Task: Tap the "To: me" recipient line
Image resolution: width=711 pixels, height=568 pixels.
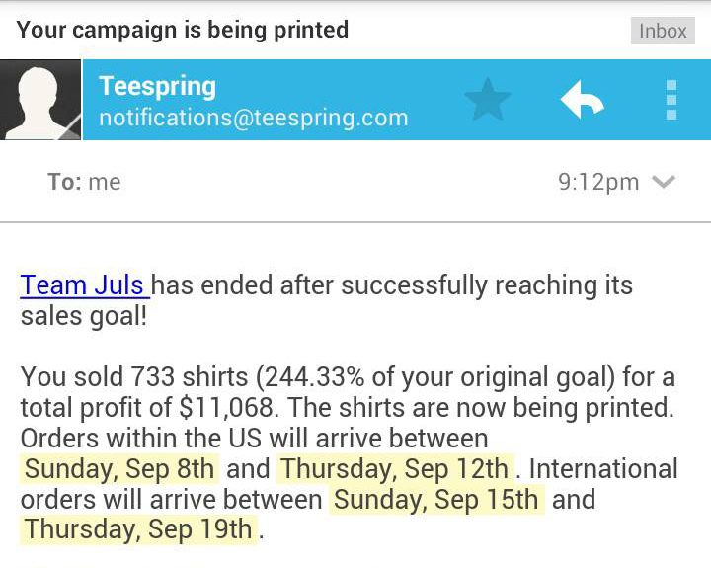Action: coord(84,182)
